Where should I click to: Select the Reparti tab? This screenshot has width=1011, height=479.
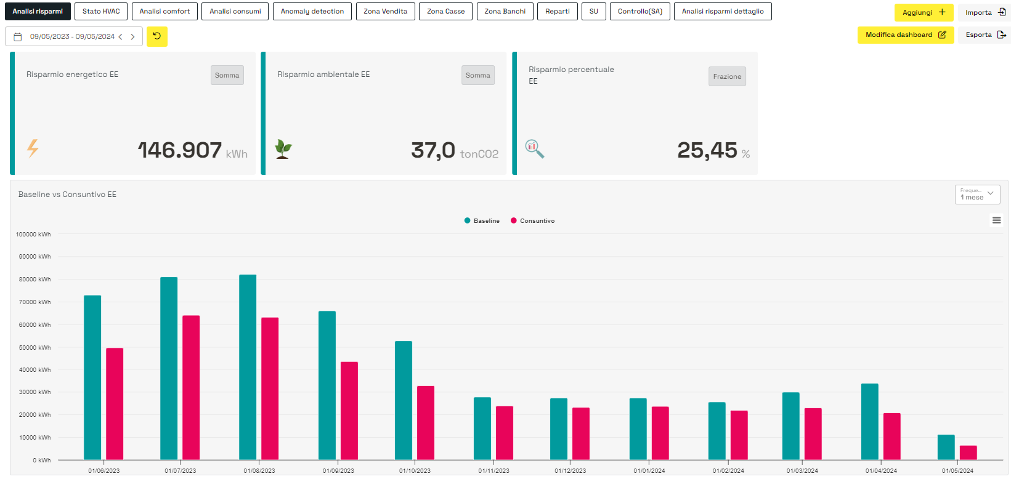pos(557,12)
